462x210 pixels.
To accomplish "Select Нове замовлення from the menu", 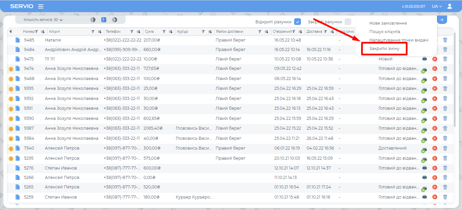I will pos(388,23).
